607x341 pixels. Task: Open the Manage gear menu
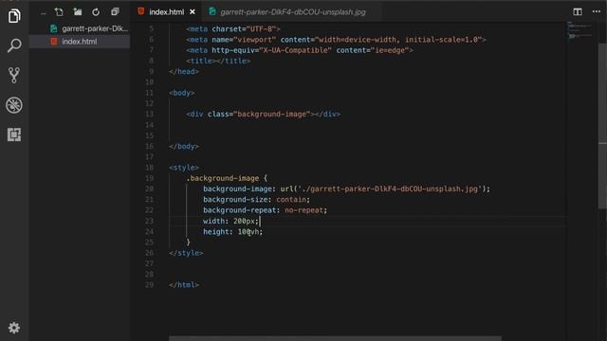pyautogui.click(x=14, y=328)
